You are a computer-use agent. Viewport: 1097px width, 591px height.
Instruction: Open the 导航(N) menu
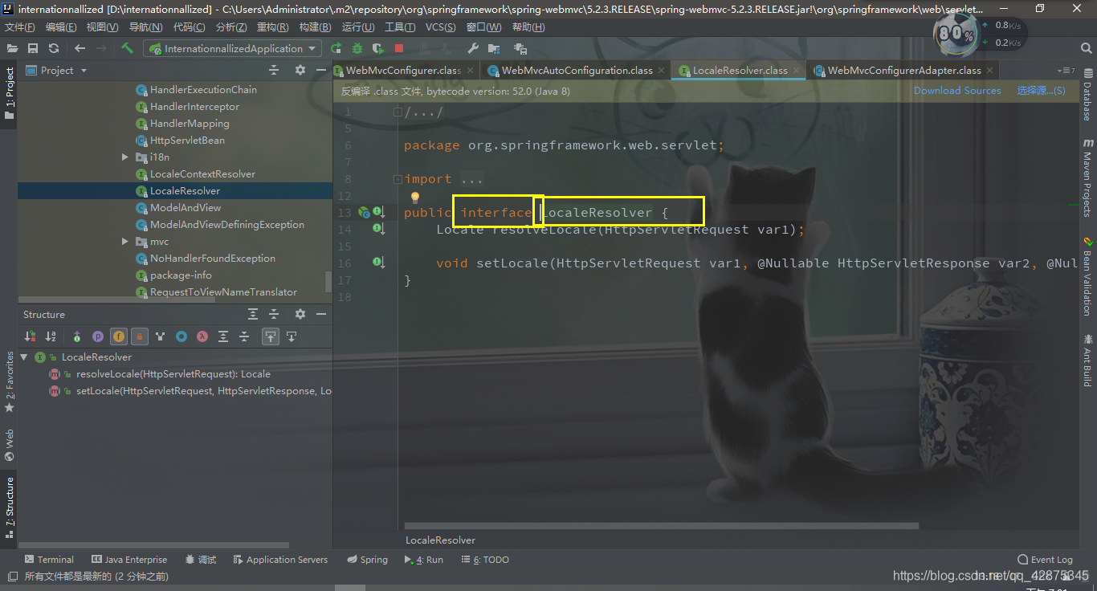(145, 27)
